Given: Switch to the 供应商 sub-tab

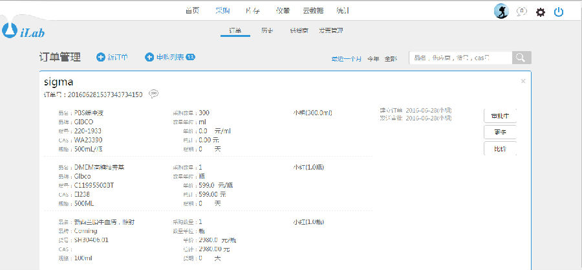Looking at the screenshot, I should pyautogui.click(x=299, y=31).
